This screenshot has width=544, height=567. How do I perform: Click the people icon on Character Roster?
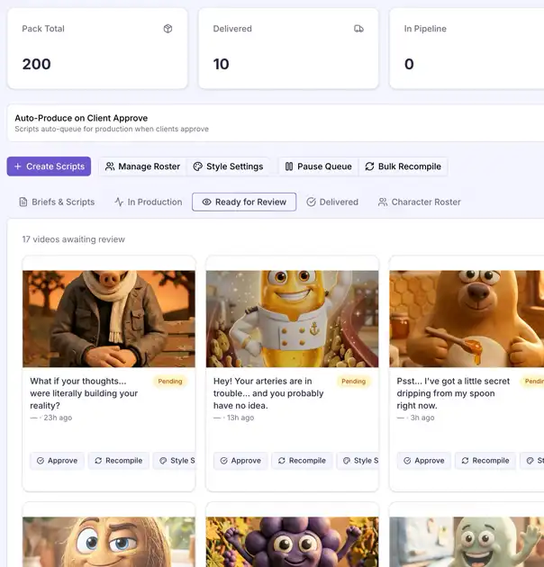coord(383,202)
